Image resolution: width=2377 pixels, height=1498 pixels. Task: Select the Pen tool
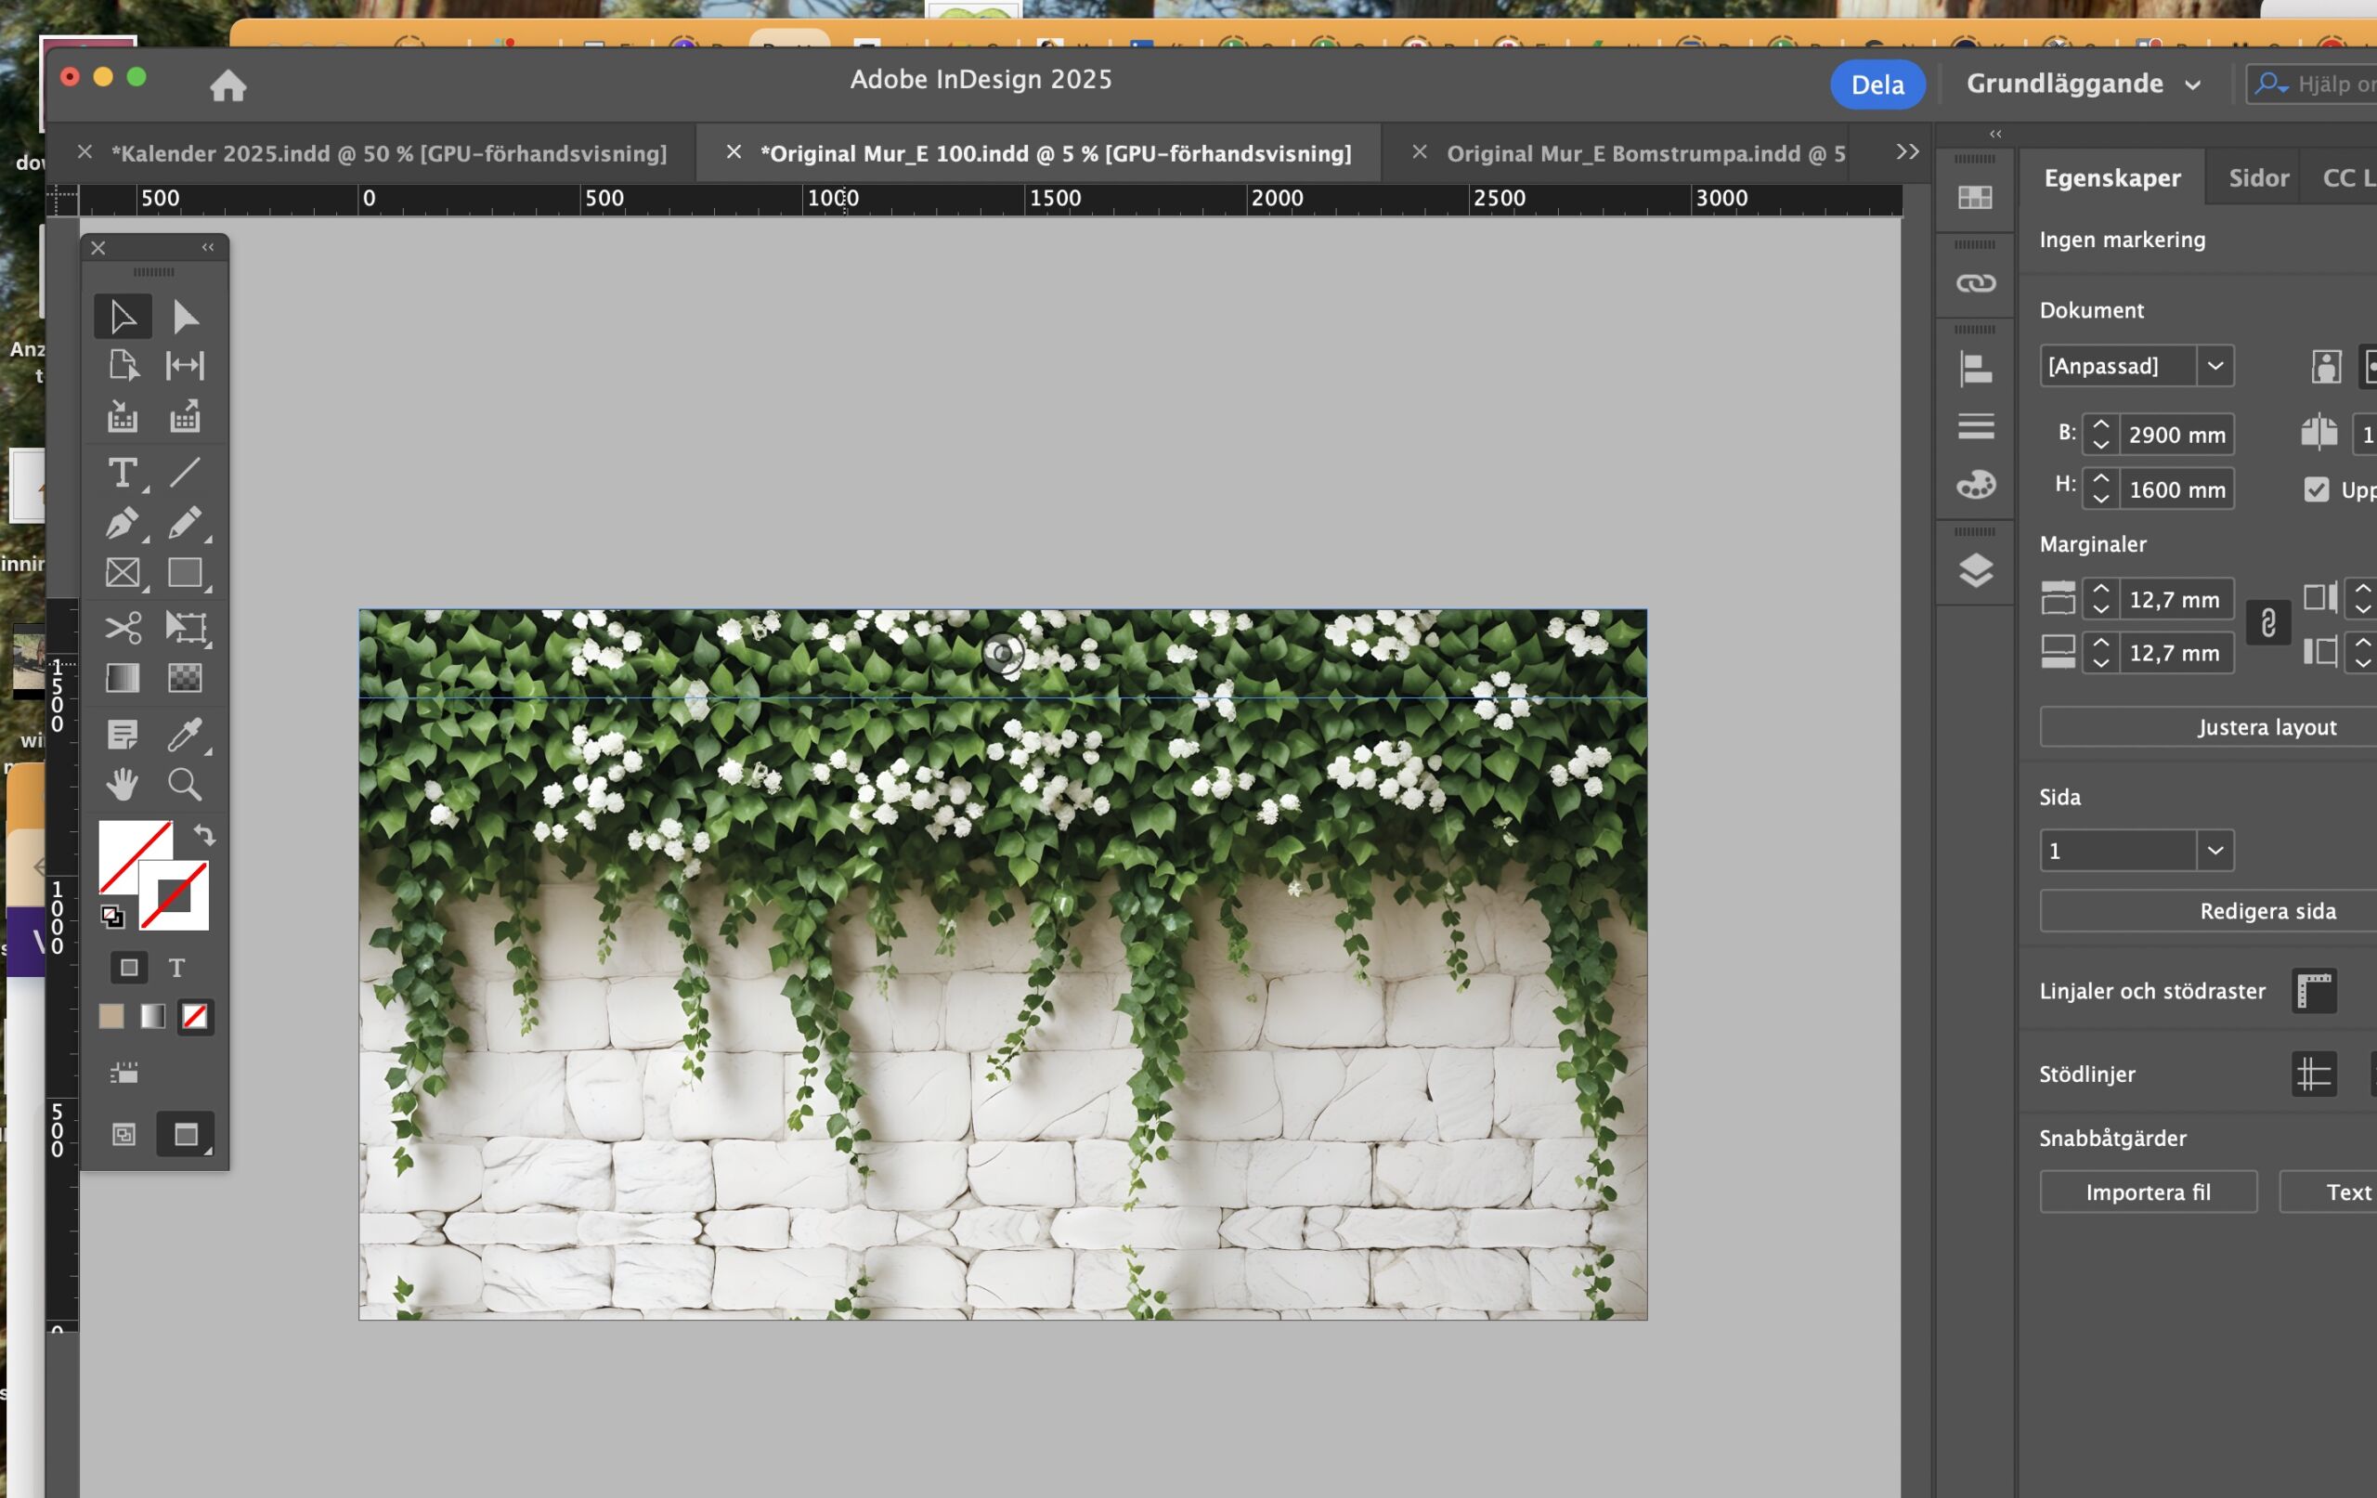(123, 522)
